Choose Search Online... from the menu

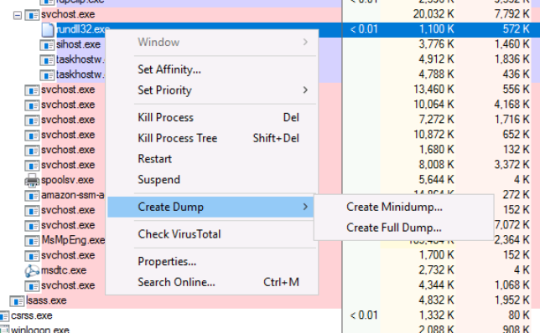[211, 283]
